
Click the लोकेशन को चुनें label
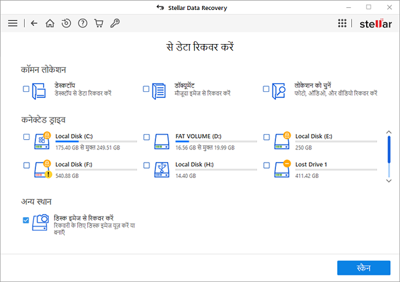tap(313, 85)
